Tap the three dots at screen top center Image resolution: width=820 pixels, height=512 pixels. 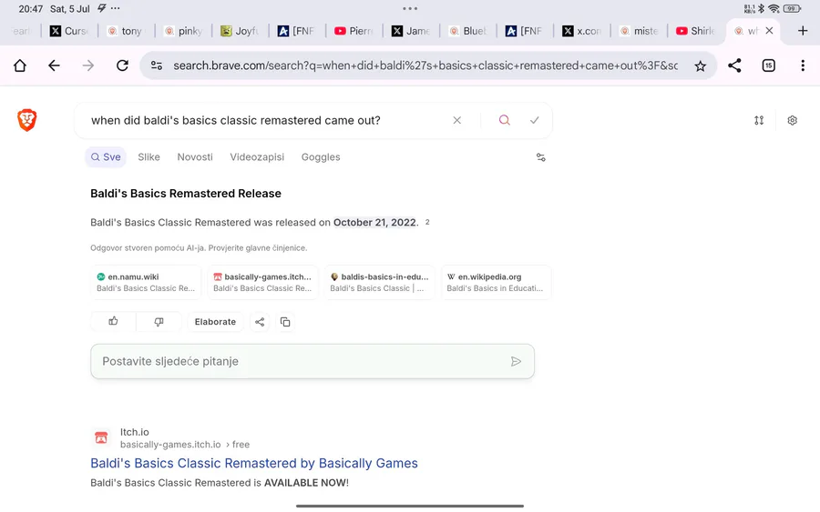(410, 8)
